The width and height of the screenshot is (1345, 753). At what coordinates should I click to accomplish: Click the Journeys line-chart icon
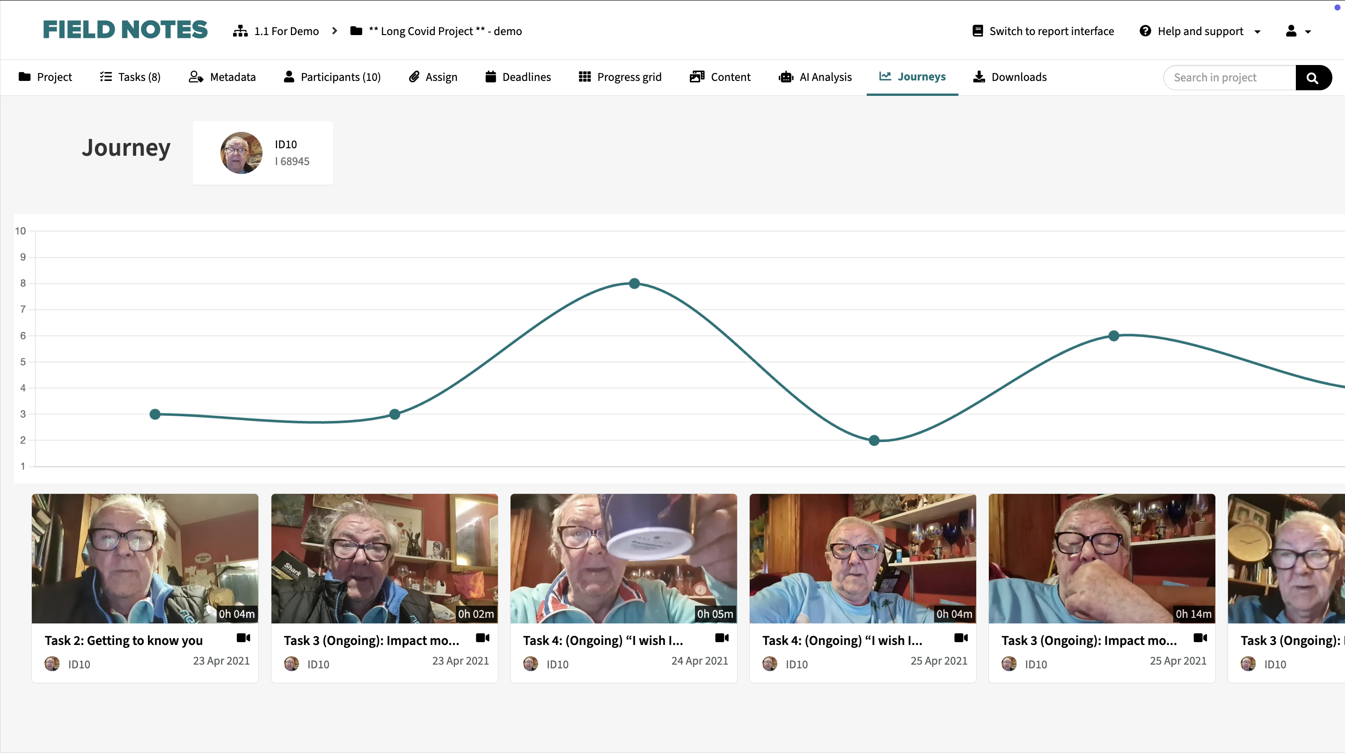pos(884,77)
